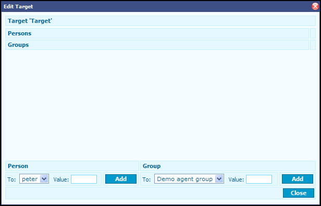Add the selected person to the target
Viewport: 321px width, 206px height.
pos(121,179)
